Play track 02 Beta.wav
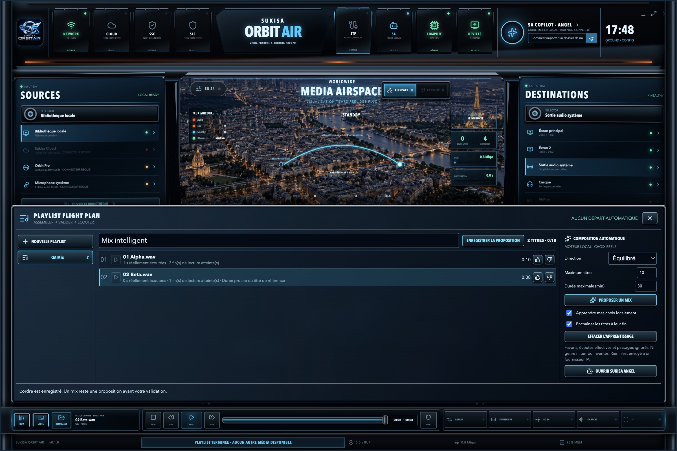677x451 pixels. click(x=116, y=277)
